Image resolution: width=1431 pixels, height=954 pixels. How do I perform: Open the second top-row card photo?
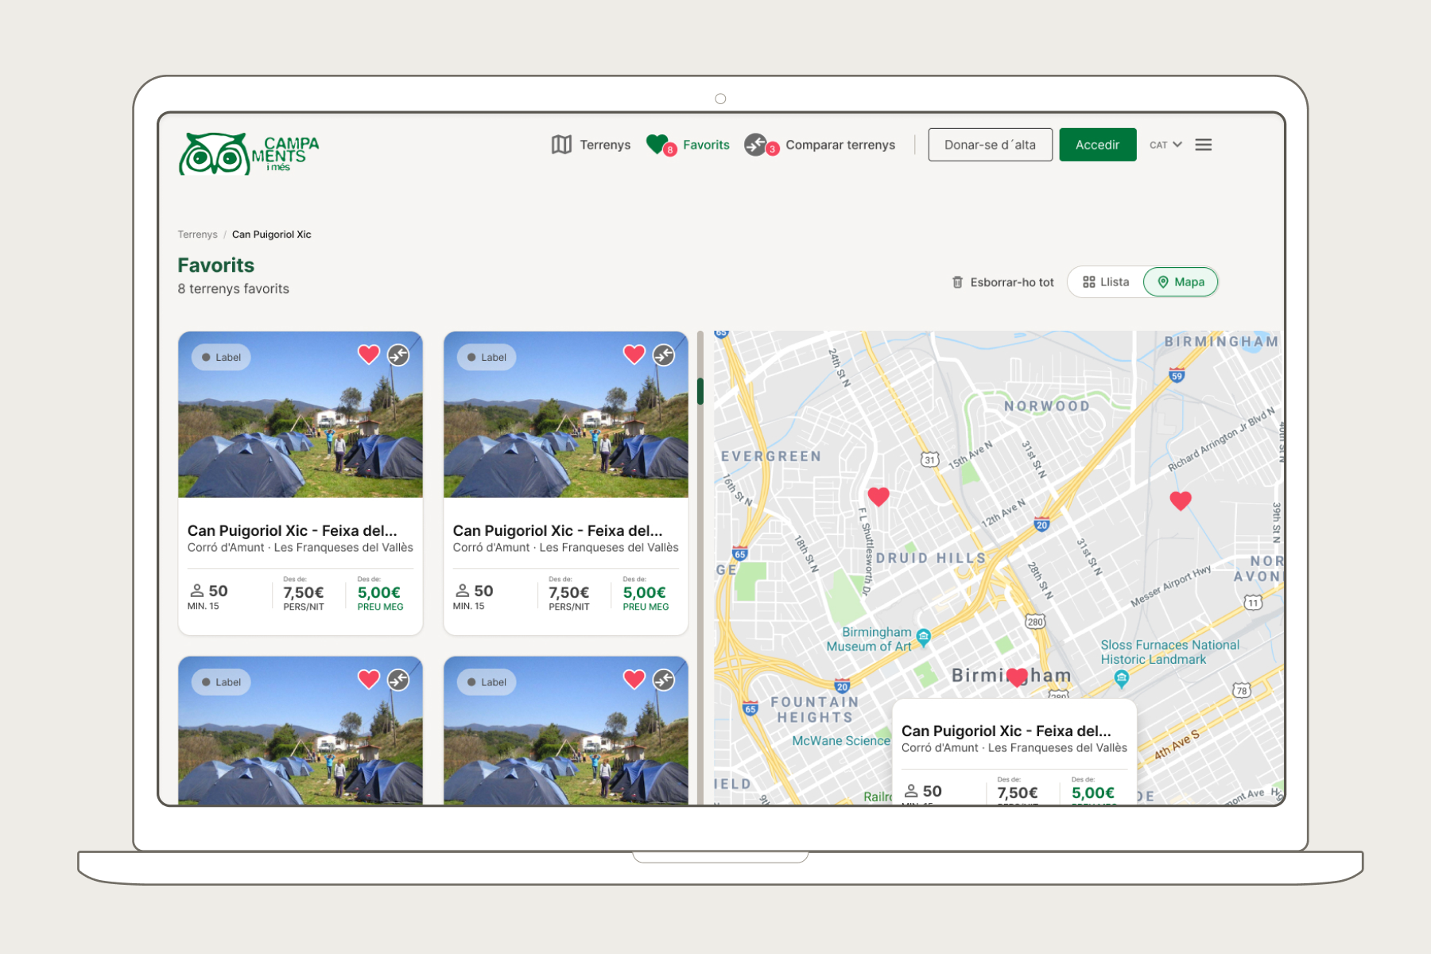point(566,414)
